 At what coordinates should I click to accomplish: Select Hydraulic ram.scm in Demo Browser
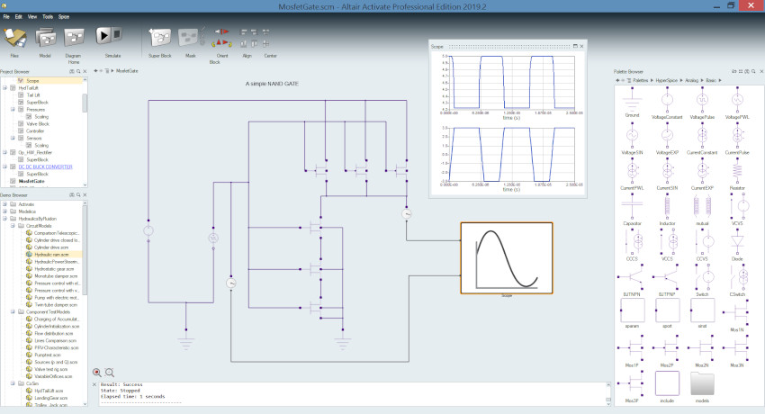[52, 255]
